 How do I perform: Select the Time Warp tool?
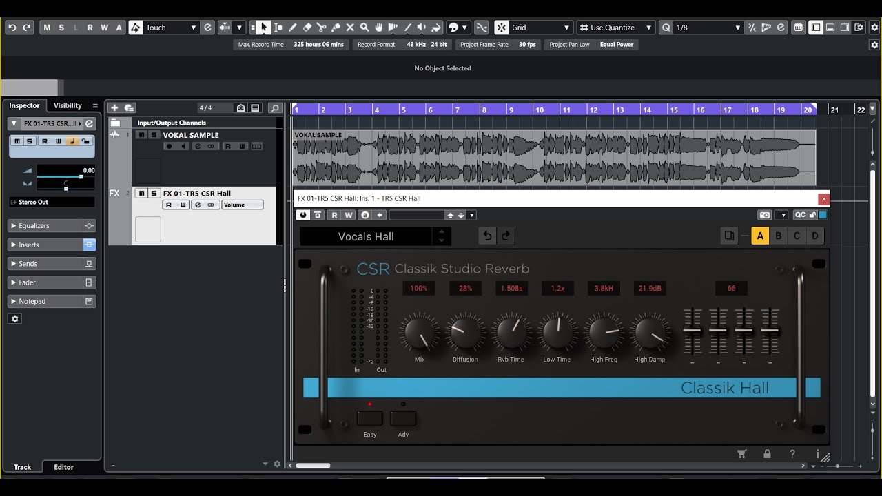[x=393, y=28]
